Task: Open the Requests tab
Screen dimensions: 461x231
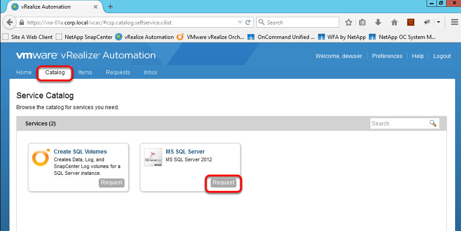Action: (118, 72)
